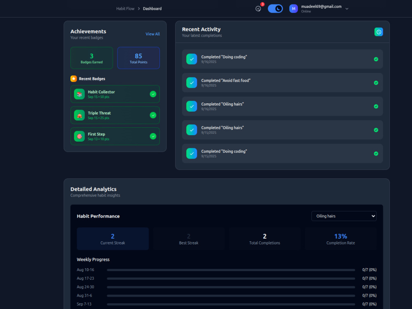Select the 13% Completion Rate tile
Viewport: 412px width, 309px height.
point(341,239)
